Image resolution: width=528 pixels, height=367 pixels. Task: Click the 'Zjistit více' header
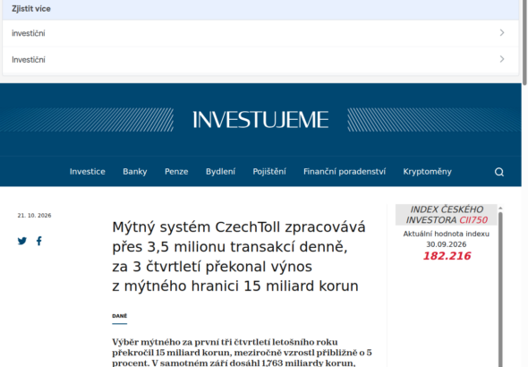click(31, 9)
